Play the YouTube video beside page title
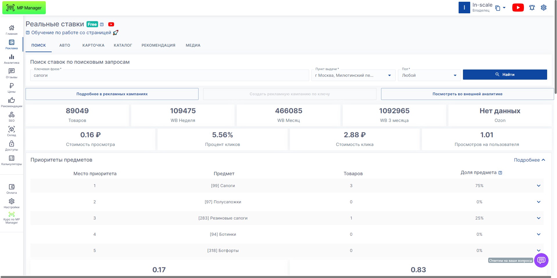 [x=111, y=24]
